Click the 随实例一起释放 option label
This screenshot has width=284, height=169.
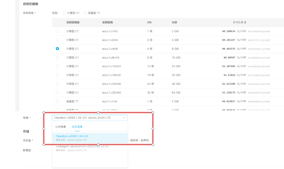pos(139,140)
